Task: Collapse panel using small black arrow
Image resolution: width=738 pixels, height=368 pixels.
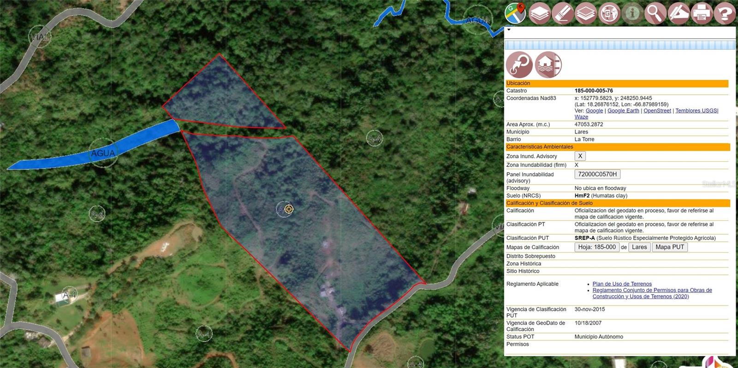Action: tap(509, 30)
